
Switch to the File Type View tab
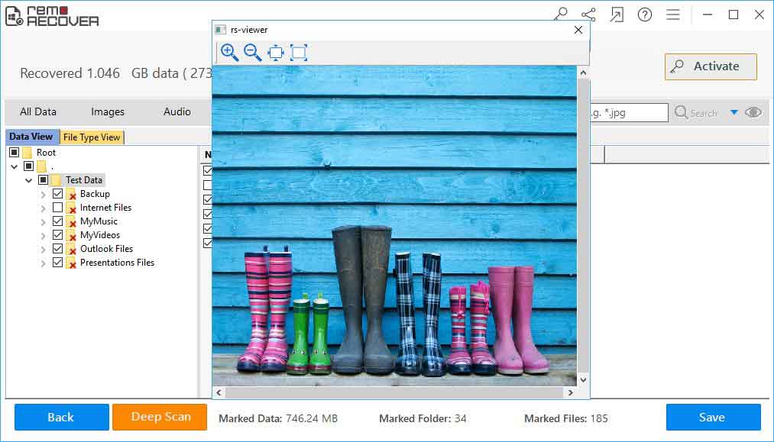tap(92, 137)
